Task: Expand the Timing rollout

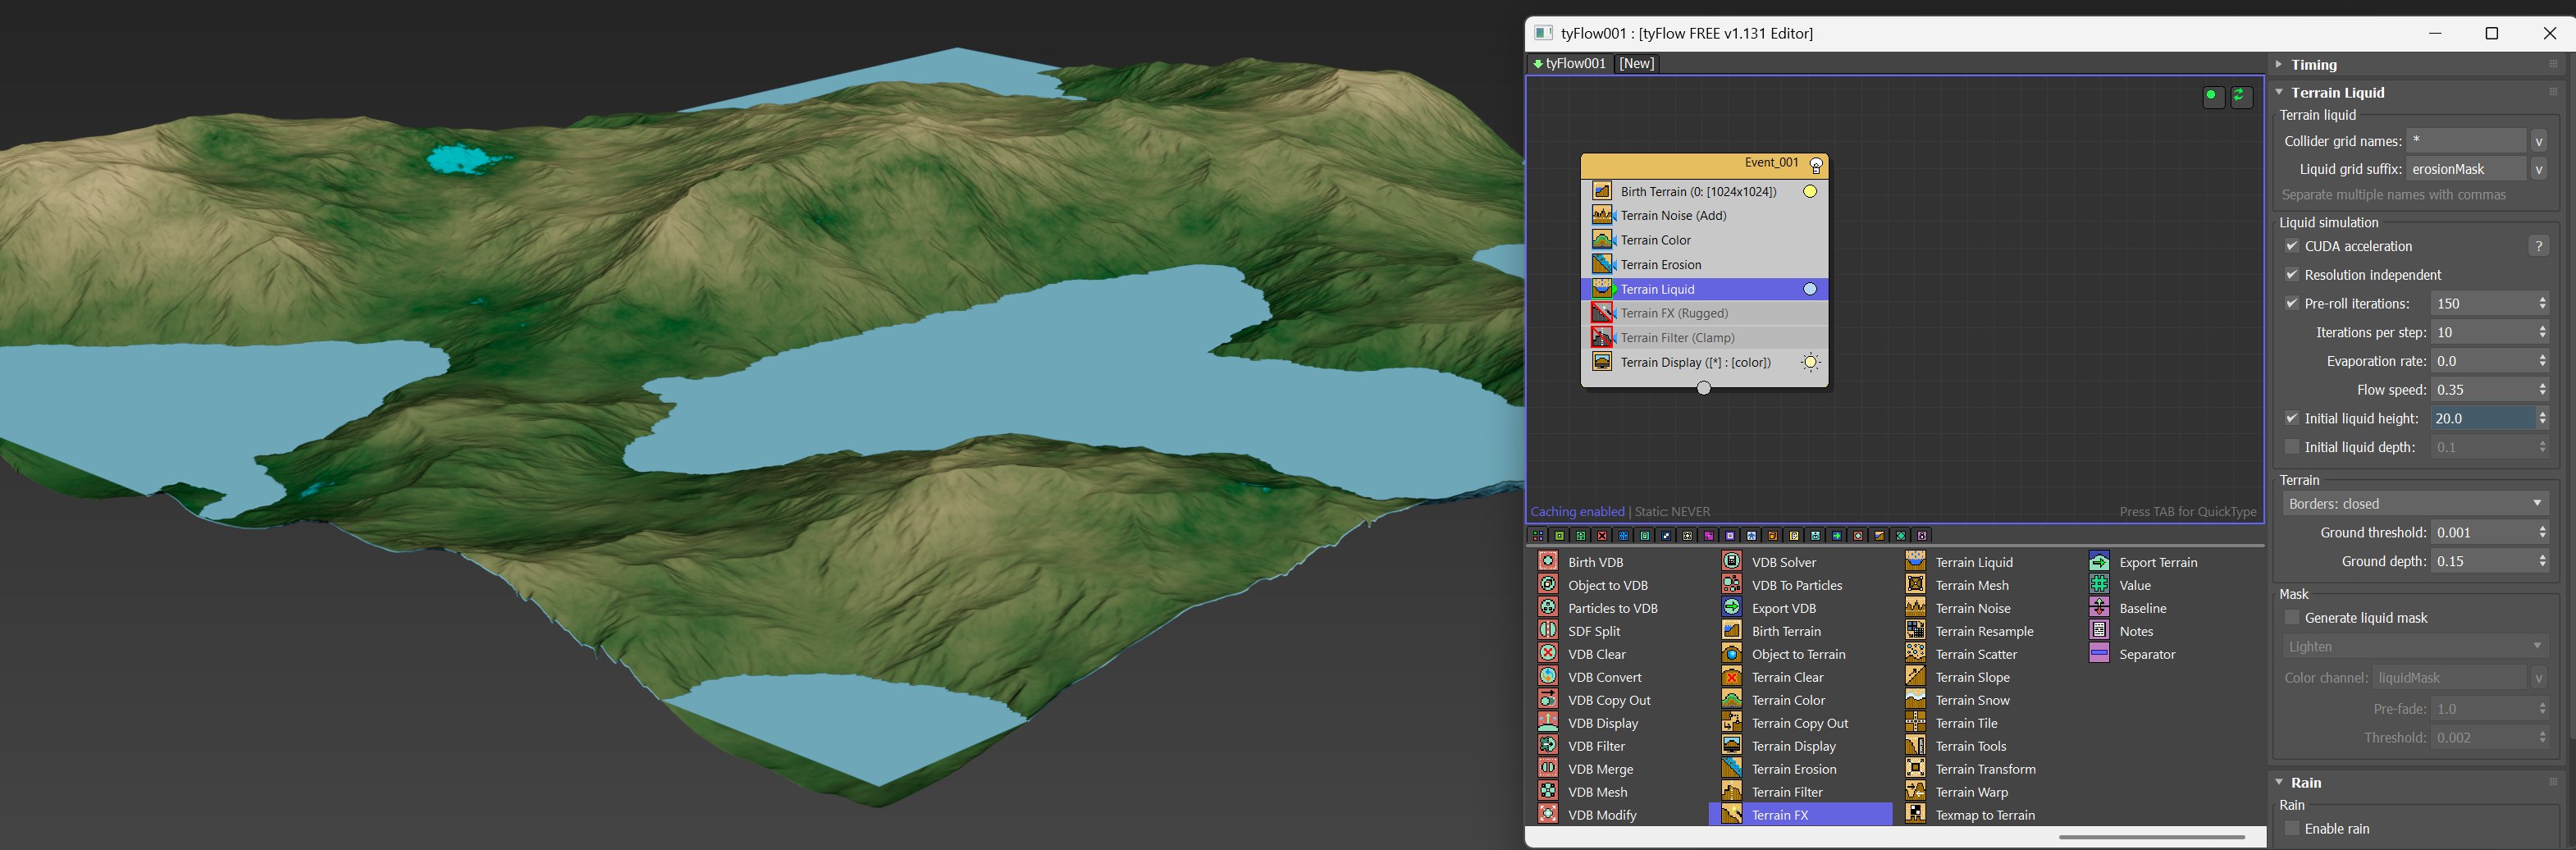Action: pyautogui.click(x=2314, y=64)
